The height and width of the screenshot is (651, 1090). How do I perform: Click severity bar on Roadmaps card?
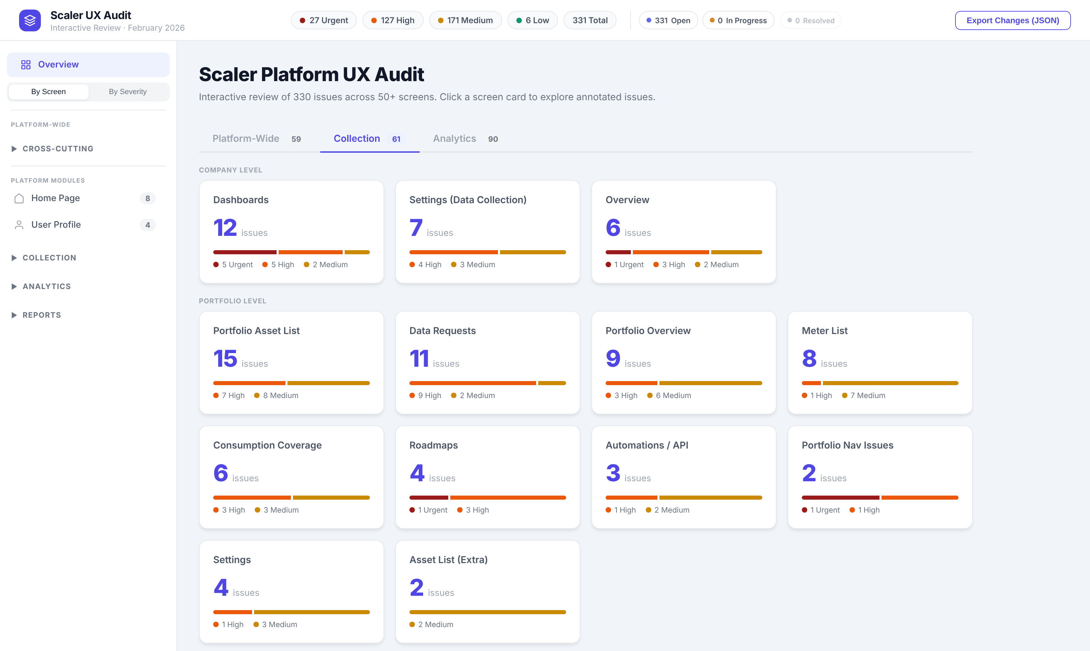(x=488, y=498)
